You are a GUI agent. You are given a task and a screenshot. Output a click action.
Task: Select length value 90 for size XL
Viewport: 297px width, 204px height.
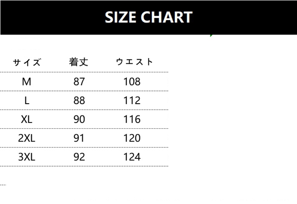pyautogui.click(x=79, y=119)
